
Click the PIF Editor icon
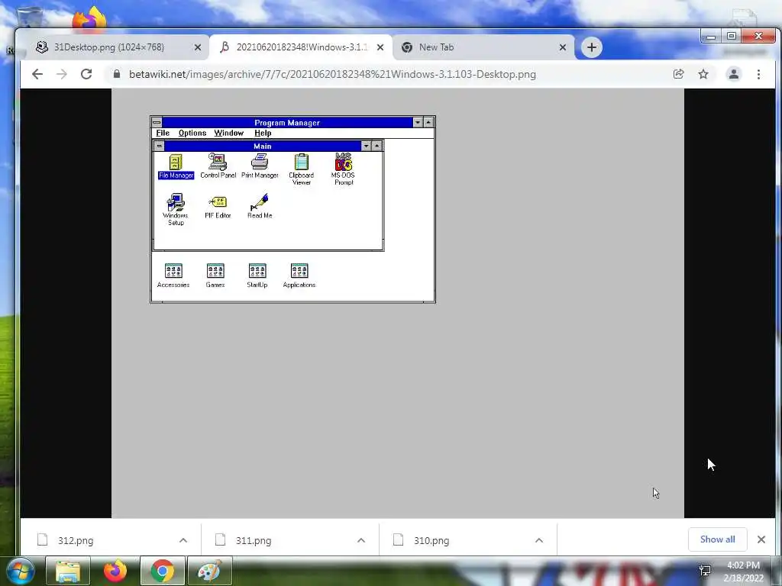coord(218,207)
